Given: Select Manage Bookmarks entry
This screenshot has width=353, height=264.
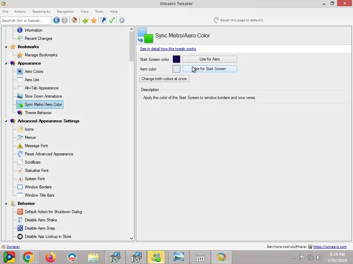Looking at the screenshot, I should tap(41, 55).
